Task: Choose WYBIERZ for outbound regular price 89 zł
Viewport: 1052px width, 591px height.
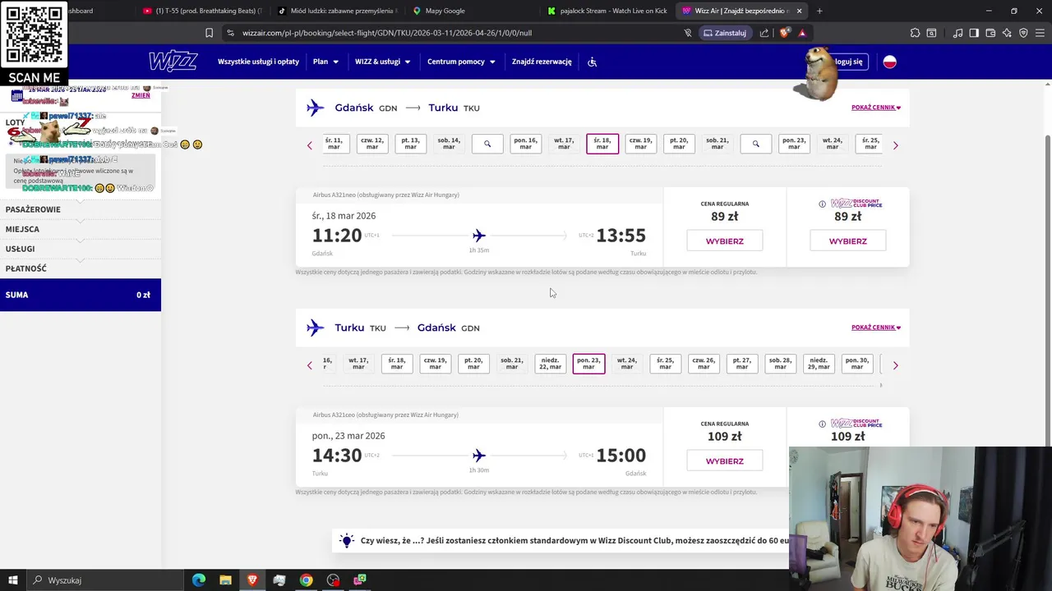Action: click(x=724, y=241)
